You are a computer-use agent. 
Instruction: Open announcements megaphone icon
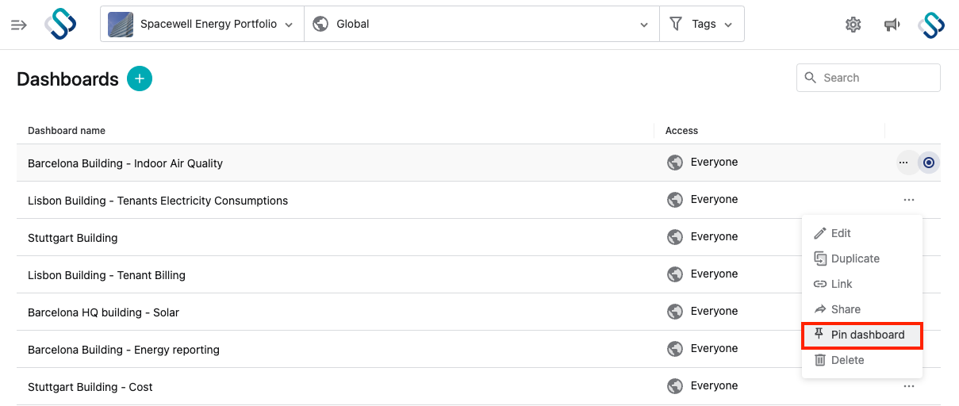892,25
